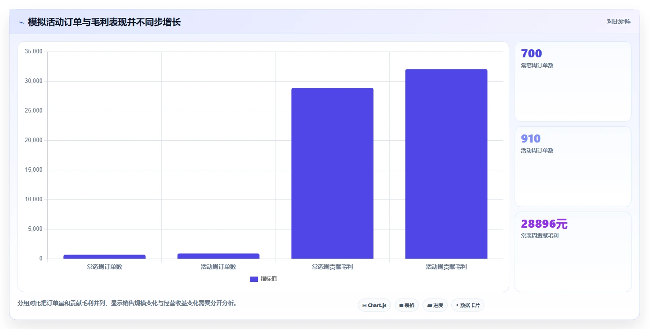Click the 对比矩阵 label
The height and width of the screenshot is (329, 649).
point(618,22)
